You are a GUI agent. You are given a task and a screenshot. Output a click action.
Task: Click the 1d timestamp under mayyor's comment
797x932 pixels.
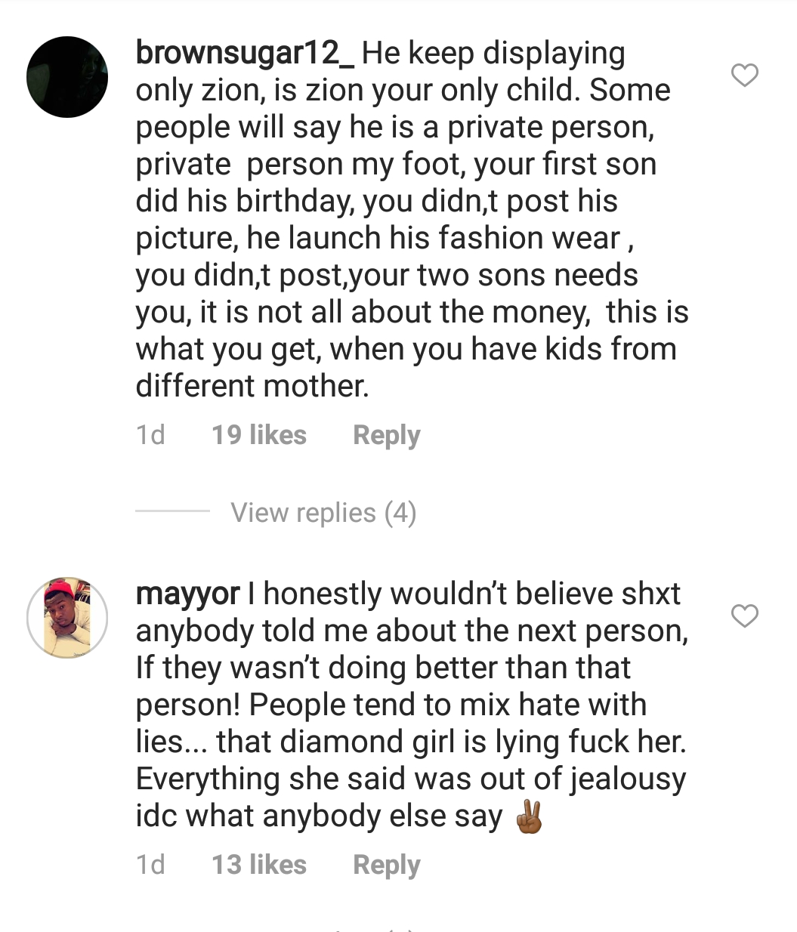[150, 866]
